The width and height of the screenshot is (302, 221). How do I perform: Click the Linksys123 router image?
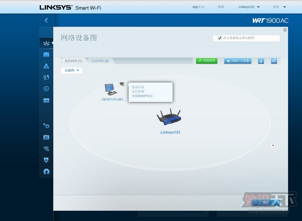tap(169, 117)
